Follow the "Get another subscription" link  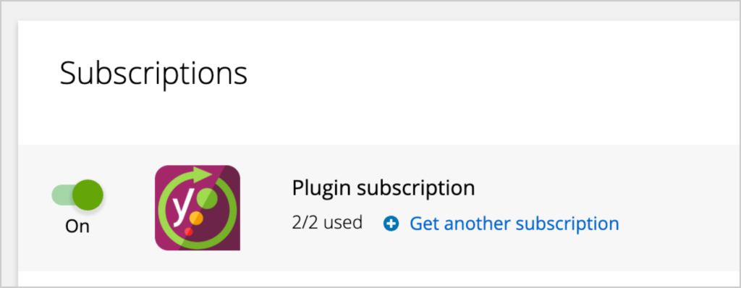pyautogui.click(x=515, y=223)
